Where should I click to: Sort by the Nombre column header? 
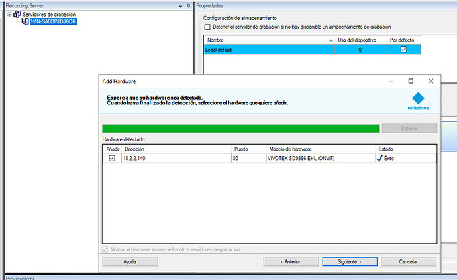click(266, 40)
